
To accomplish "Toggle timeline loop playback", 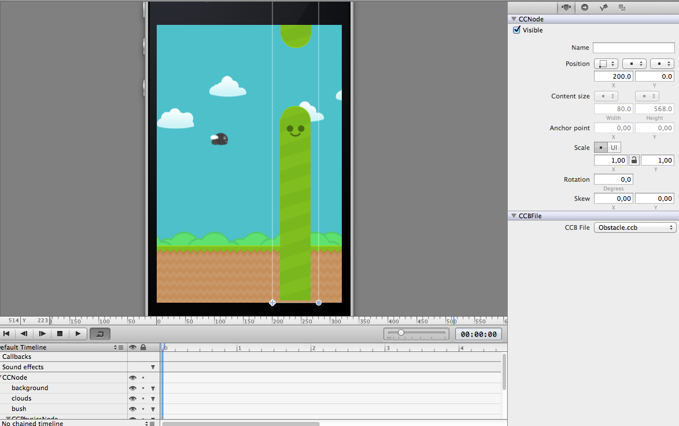I will [x=100, y=334].
